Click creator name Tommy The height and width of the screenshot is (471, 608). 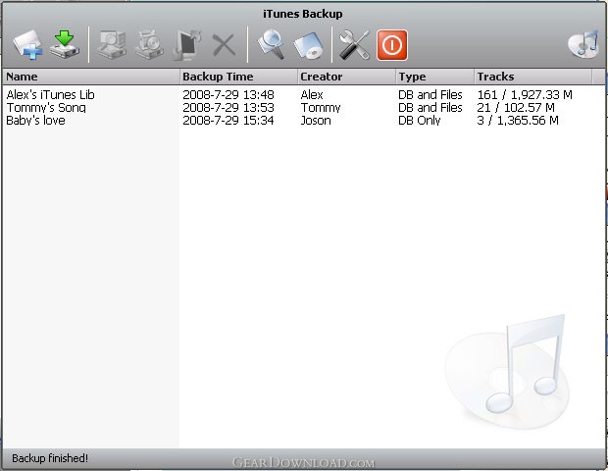[321, 108]
